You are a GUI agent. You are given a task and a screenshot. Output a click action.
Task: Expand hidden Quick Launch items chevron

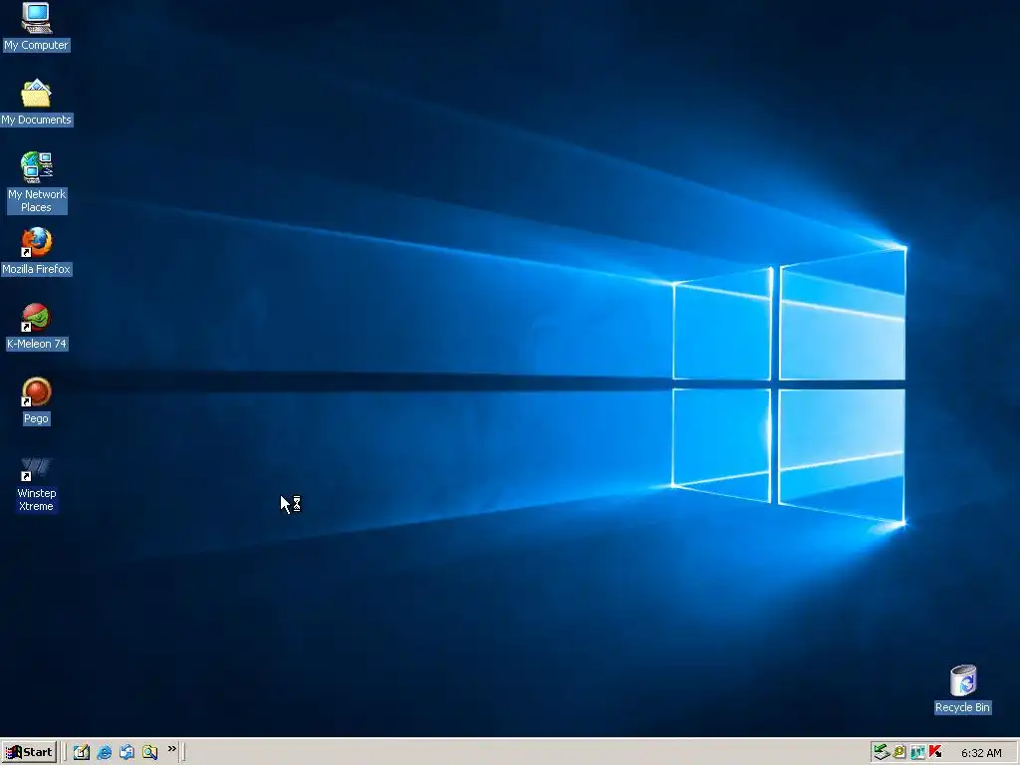click(x=171, y=749)
